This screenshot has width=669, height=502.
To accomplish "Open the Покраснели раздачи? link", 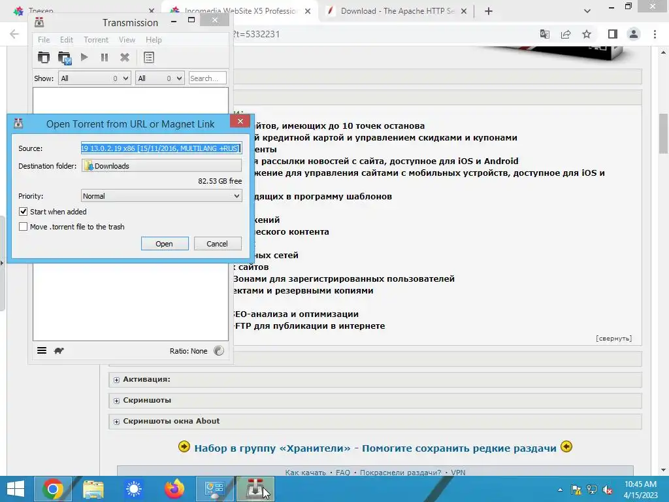I will pos(400,473).
